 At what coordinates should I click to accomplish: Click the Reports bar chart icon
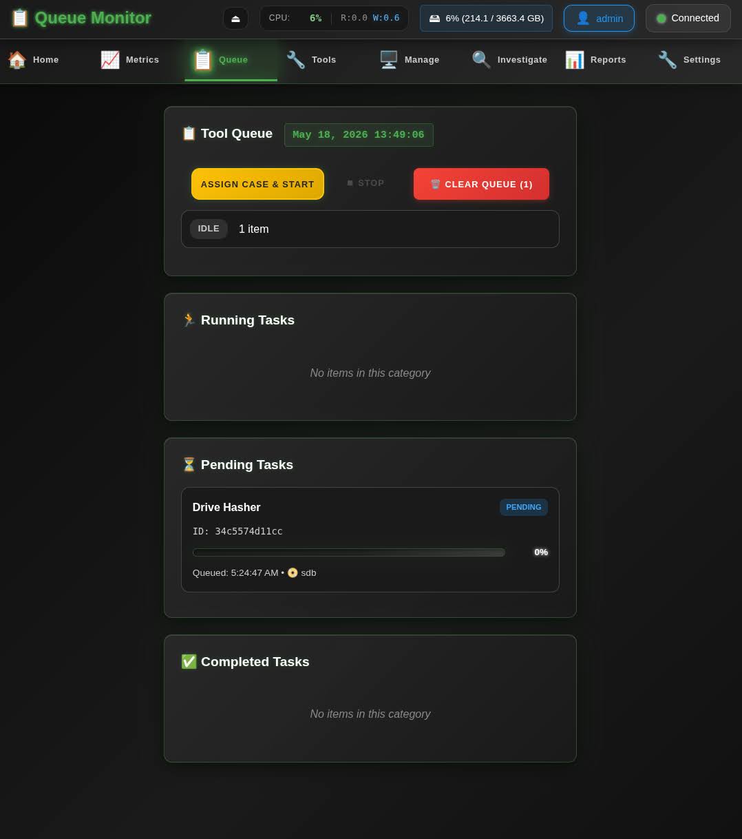tap(575, 60)
